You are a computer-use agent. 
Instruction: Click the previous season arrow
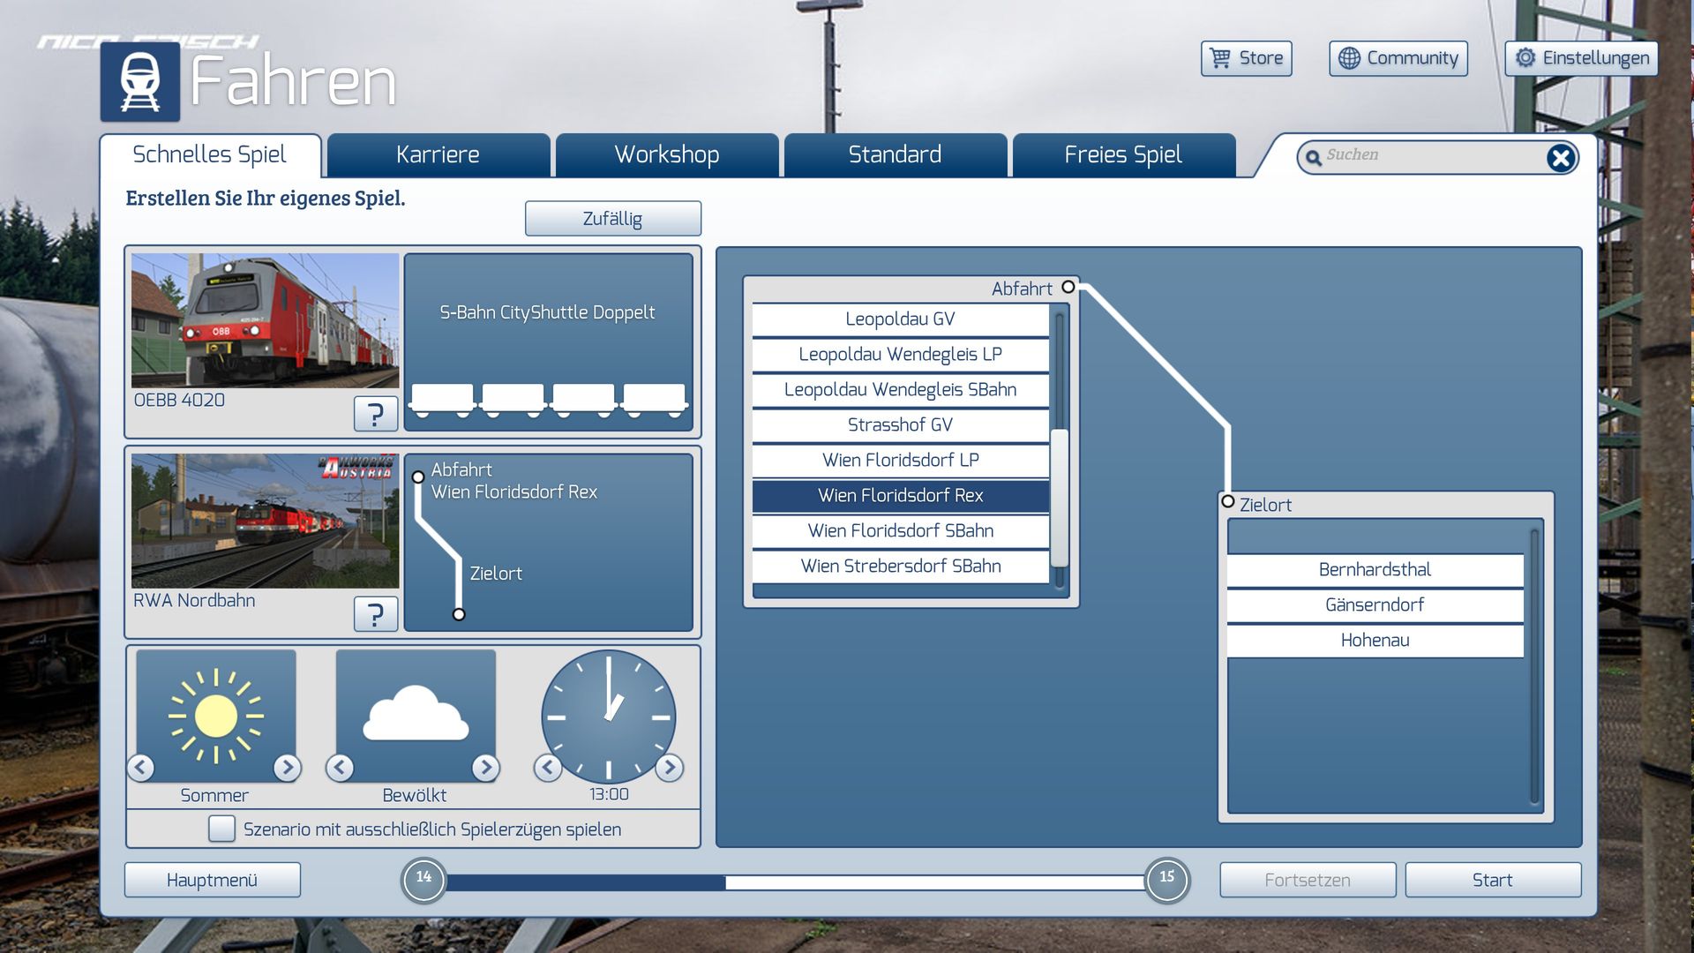pyautogui.click(x=141, y=768)
